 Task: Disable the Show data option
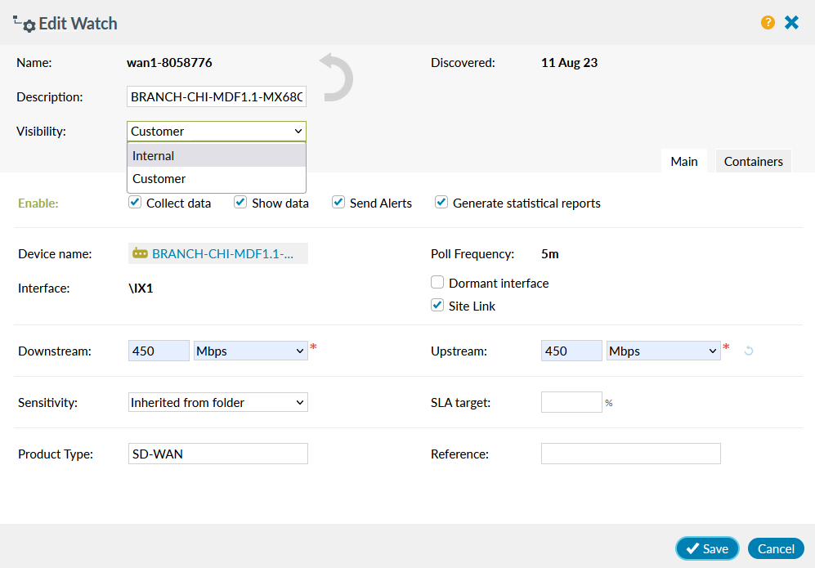click(240, 202)
